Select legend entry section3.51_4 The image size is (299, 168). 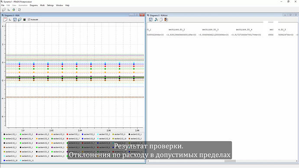pos(27,152)
